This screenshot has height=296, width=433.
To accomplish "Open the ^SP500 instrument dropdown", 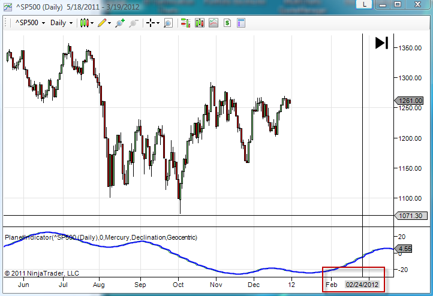I will pos(30,23).
